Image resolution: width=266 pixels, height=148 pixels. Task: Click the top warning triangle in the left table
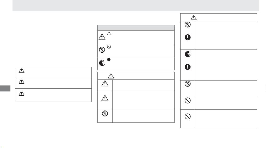point(21,71)
